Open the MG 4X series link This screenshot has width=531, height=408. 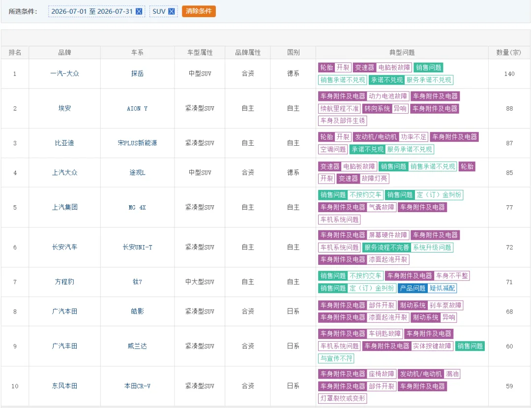tap(137, 207)
